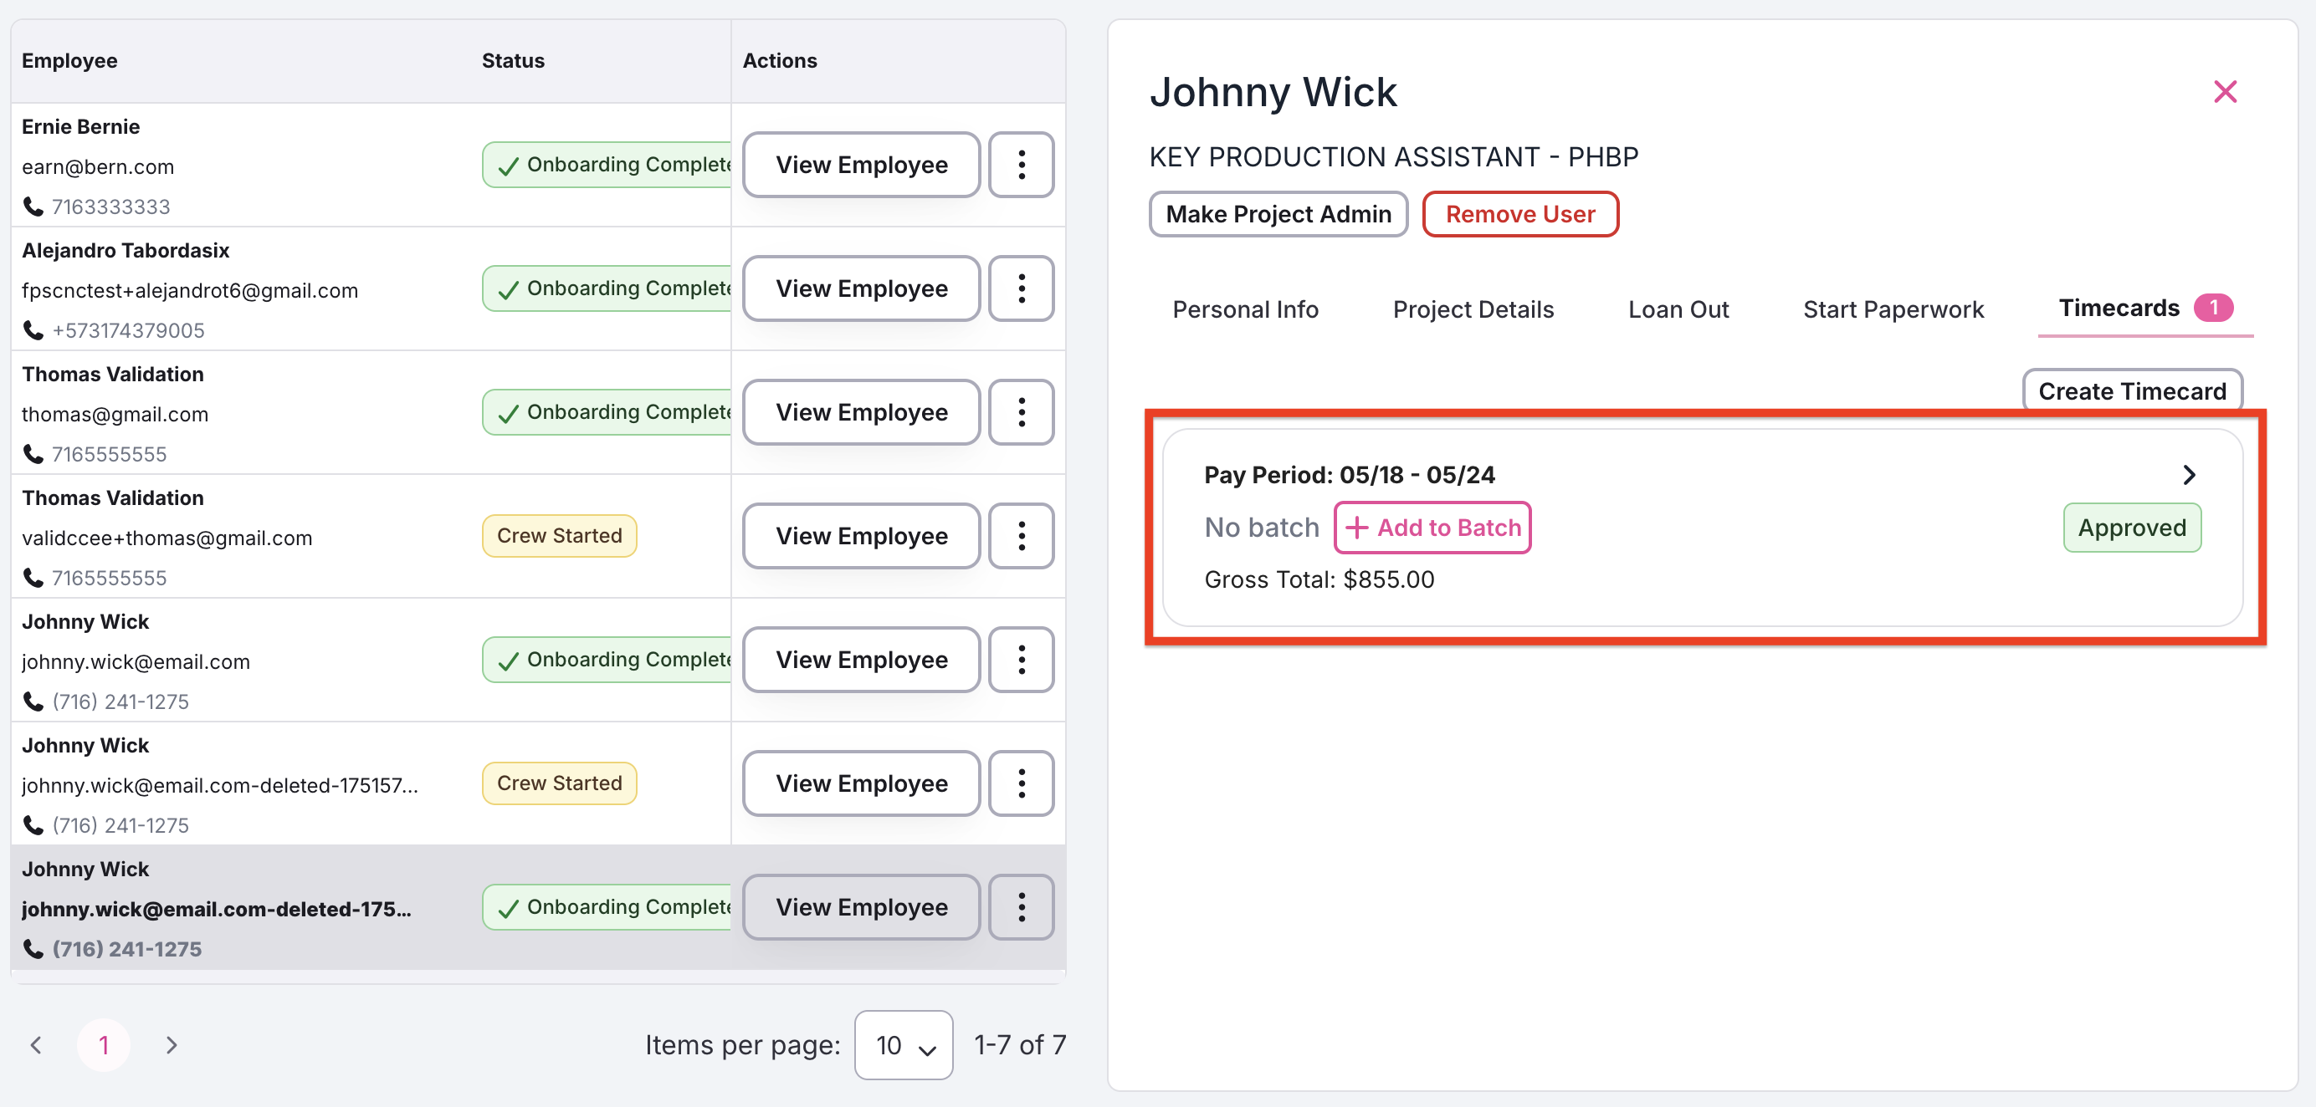This screenshot has width=2316, height=1107.
Task: Open three-dot menu for Alejandro Tabordasix
Action: click(1021, 288)
